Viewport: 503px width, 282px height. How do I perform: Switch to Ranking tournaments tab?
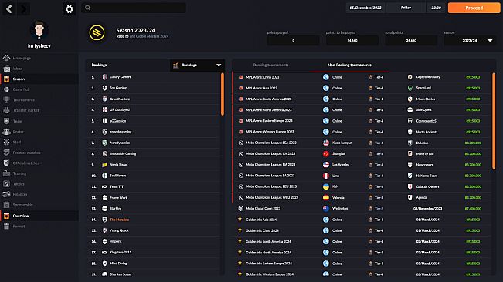pos(270,65)
